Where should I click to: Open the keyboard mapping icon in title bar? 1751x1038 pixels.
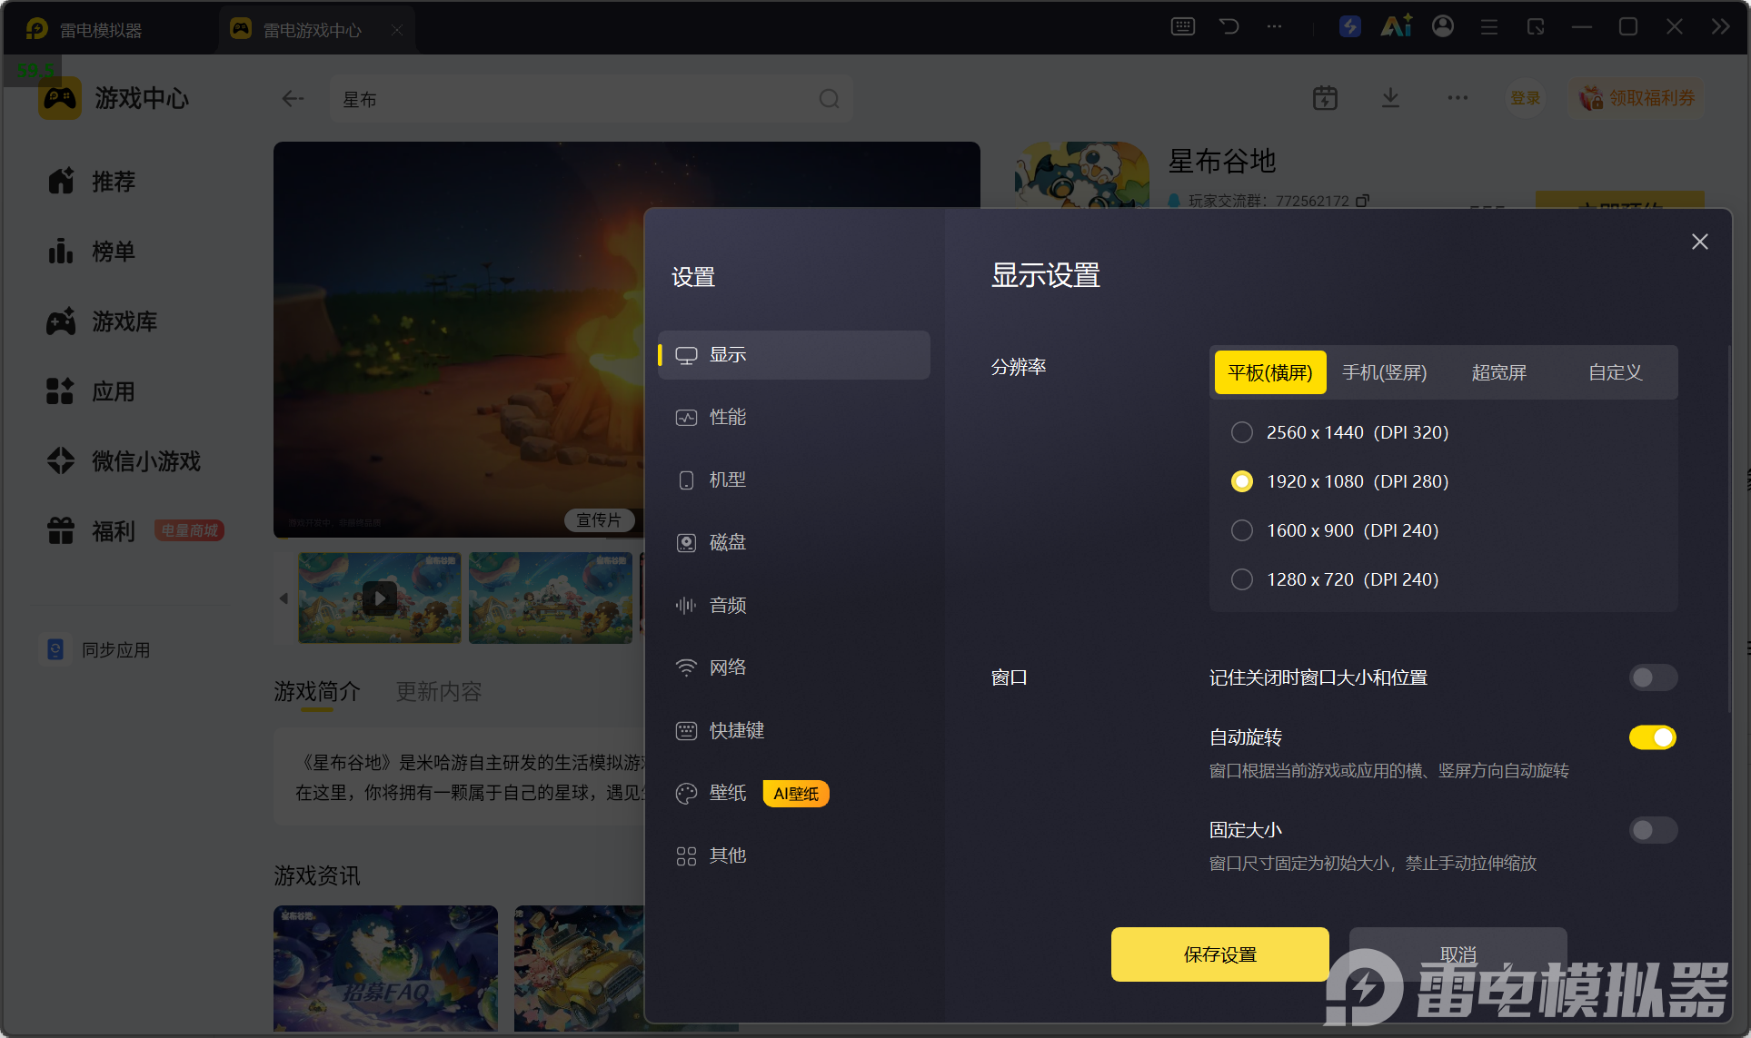[x=1183, y=26]
